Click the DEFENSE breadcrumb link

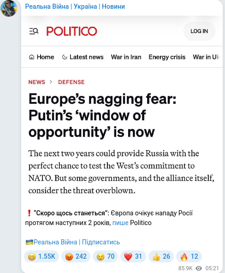(71, 82)
